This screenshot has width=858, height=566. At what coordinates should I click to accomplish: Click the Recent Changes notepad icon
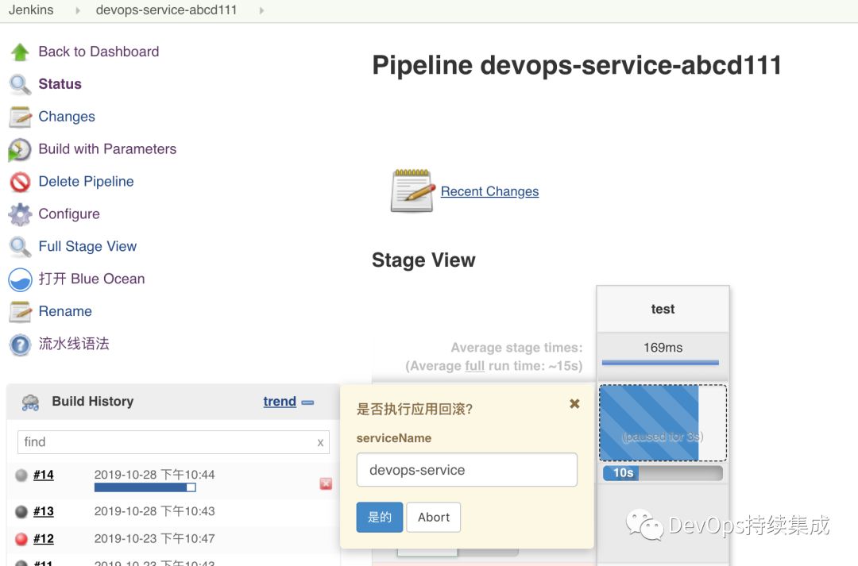412,191
